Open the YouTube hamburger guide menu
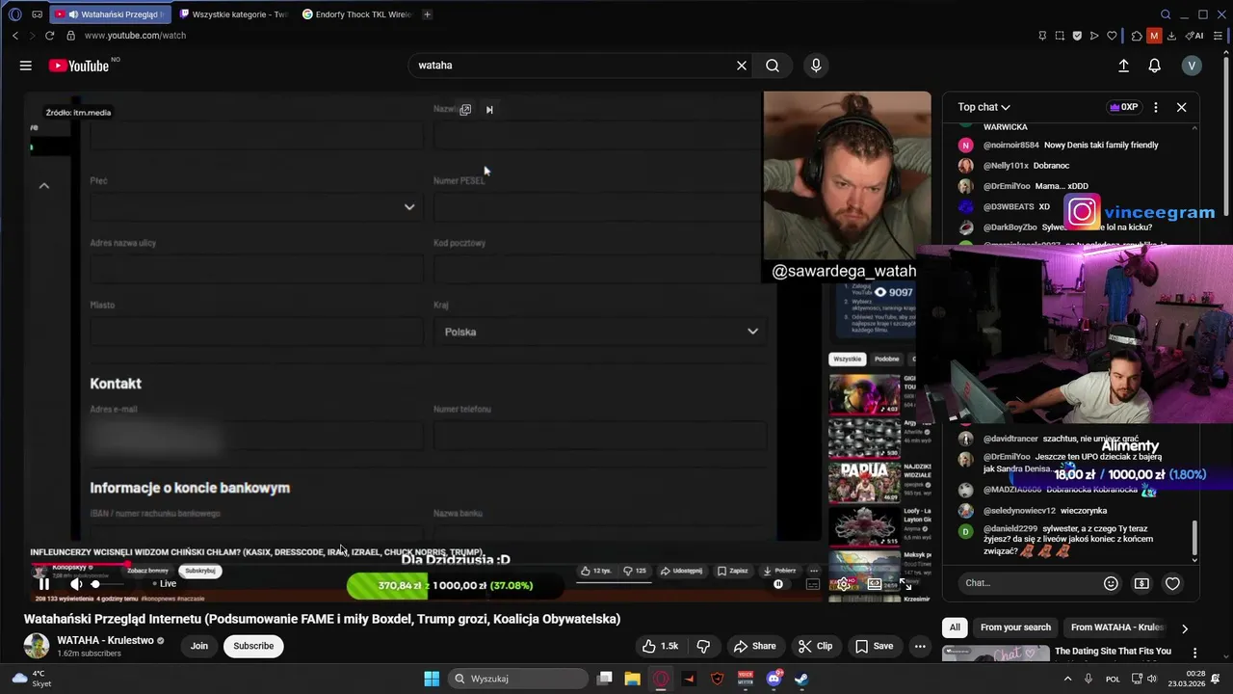Image resolution: width=1233 pixels, height=694 pixels. click(26, 66)
